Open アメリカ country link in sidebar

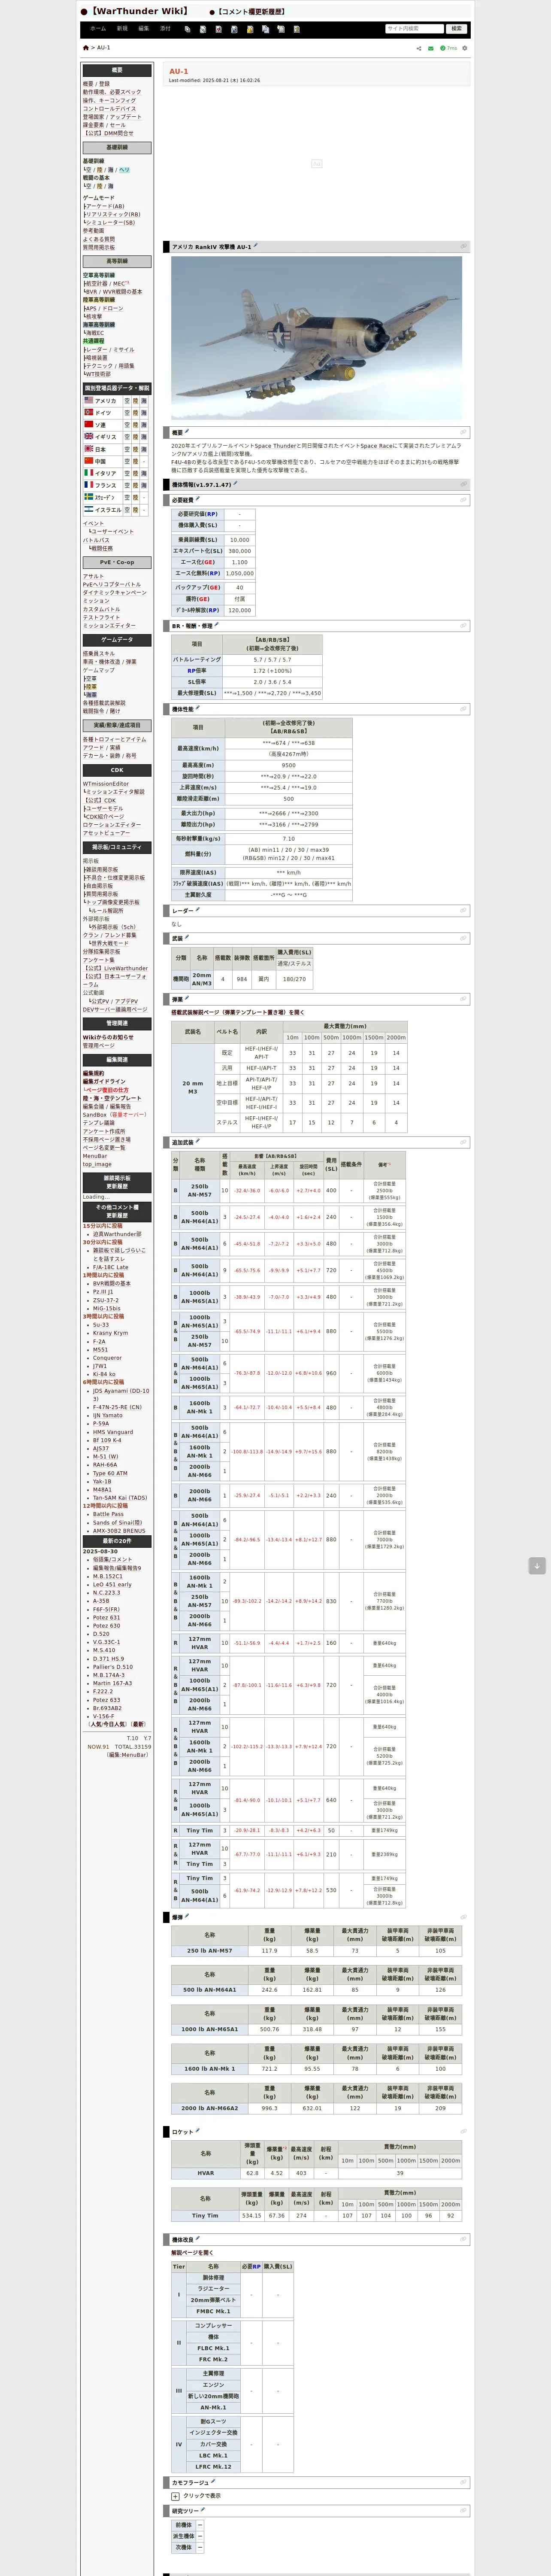(x=105, y=401)
